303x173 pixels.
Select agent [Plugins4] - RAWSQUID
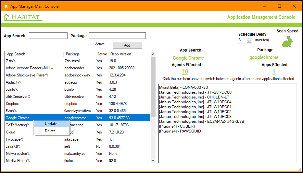point(180,131)
